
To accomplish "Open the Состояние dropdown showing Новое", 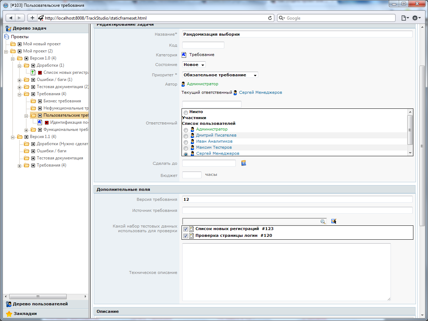I will tap(194, 65).
